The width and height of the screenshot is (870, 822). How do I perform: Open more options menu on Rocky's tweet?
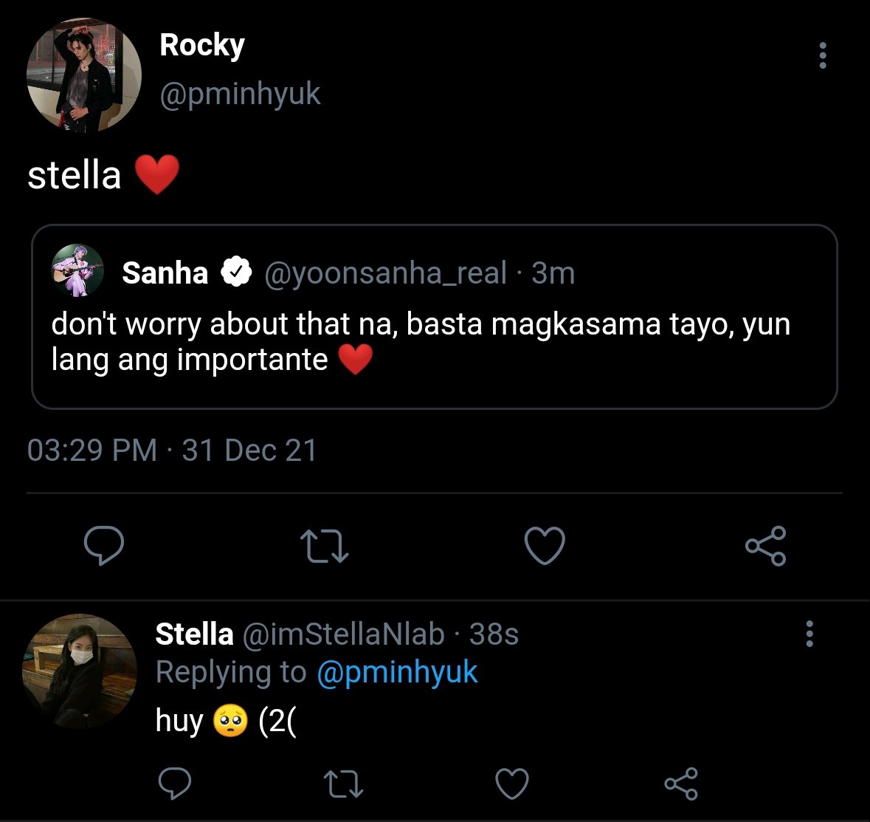[823, 55]
